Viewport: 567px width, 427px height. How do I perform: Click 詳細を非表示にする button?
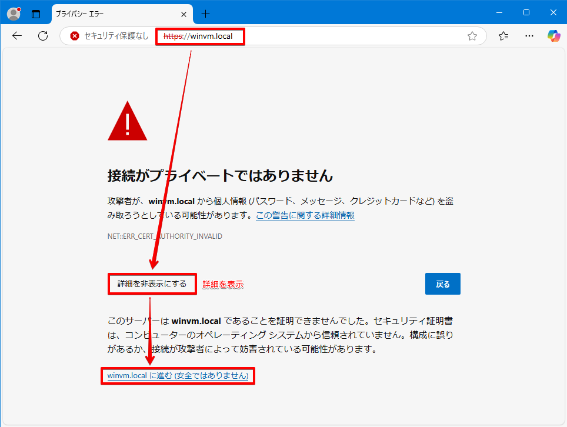tap(152, 284)
